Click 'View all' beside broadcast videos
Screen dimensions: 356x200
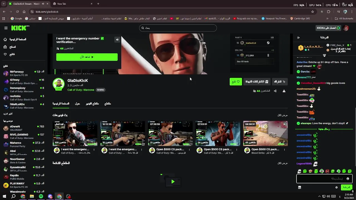[x=283, y=115]
